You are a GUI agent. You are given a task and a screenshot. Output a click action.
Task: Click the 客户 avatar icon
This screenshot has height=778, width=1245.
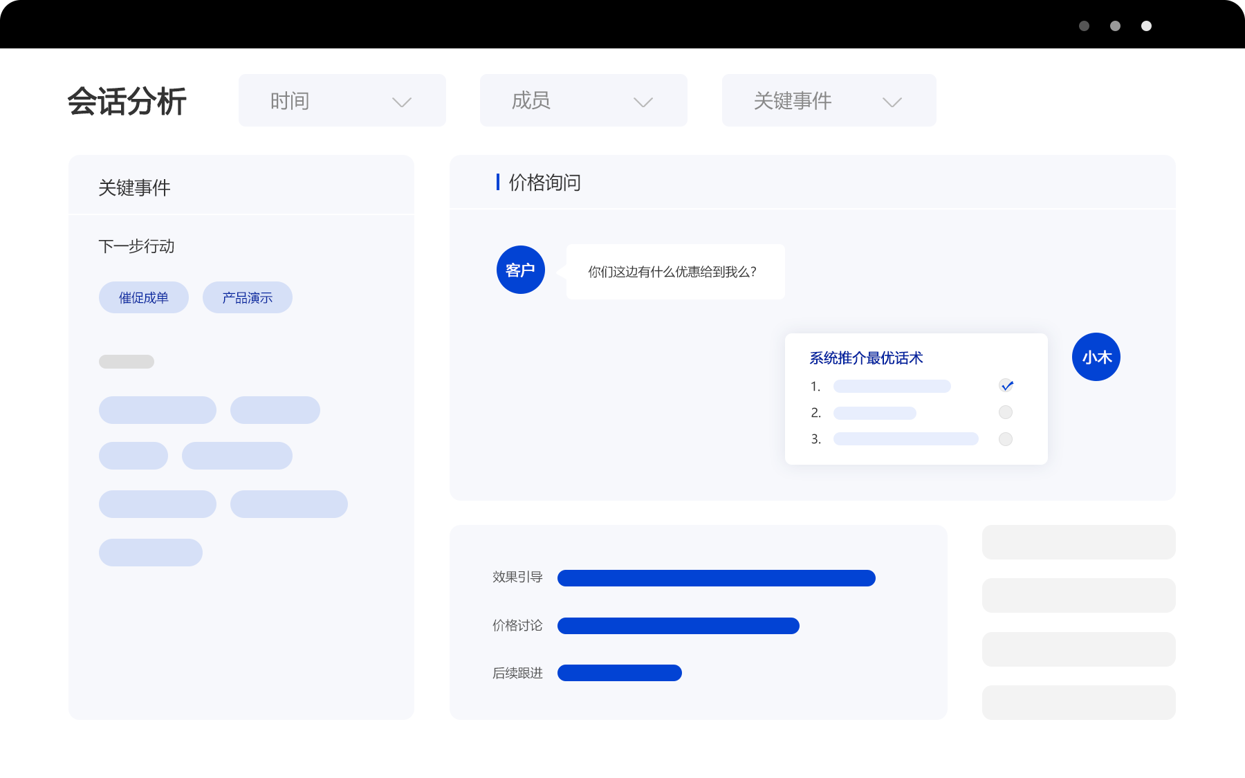click(520, 270)
